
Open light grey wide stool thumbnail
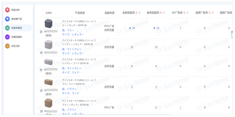pyautogui.click(x=48, y=62)
